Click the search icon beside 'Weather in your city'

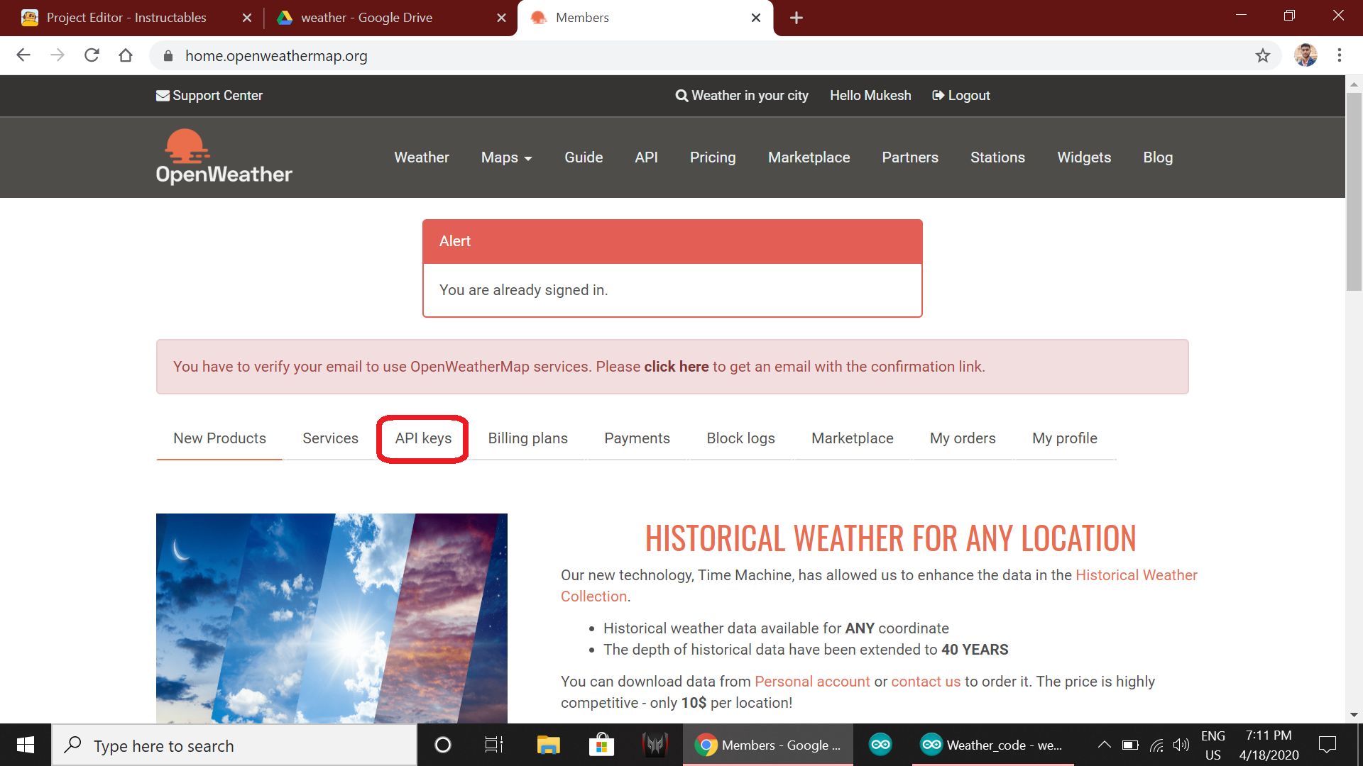pyautogui.click(x=681, y=95)
